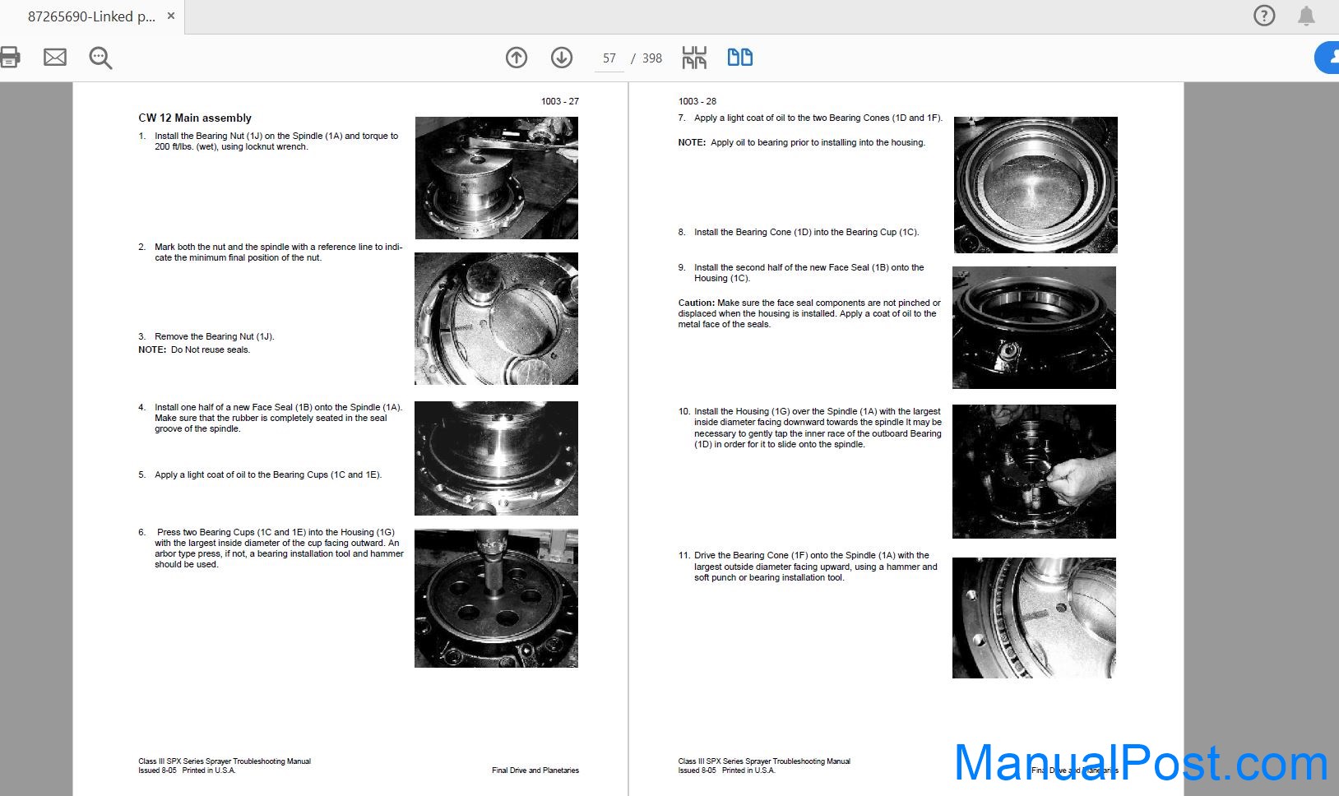Close the 87265690-Linked tab

pos(171,16)
